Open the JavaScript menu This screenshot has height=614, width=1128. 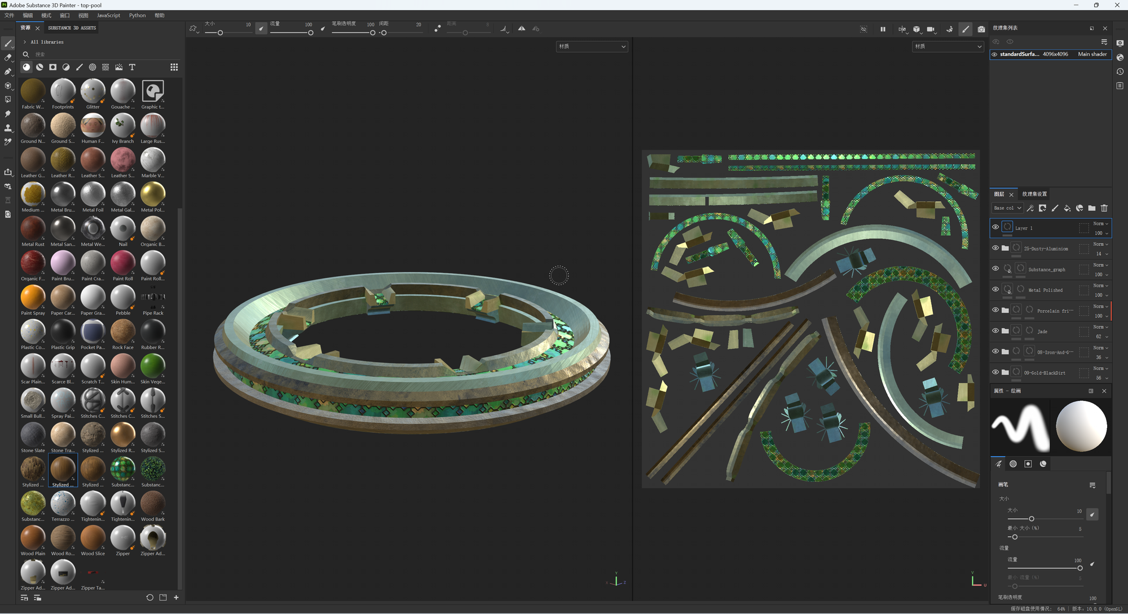click(x=108, y=15)
